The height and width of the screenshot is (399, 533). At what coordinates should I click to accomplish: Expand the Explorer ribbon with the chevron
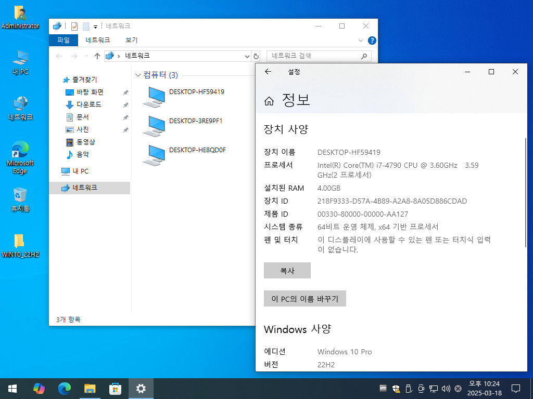pyautogui.click(x=361, y=41)
